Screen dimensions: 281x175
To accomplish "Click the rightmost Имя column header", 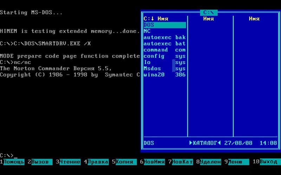I will tap(254, 19).
